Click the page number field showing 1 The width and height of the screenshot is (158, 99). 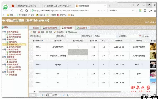click(50, 95)
